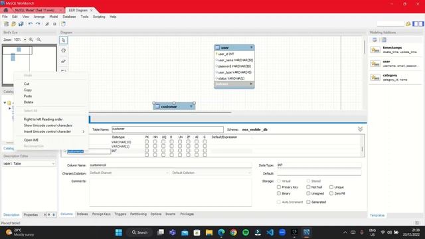Open the Scripting menu
425x239 pixels.
(x=99, y=17)
